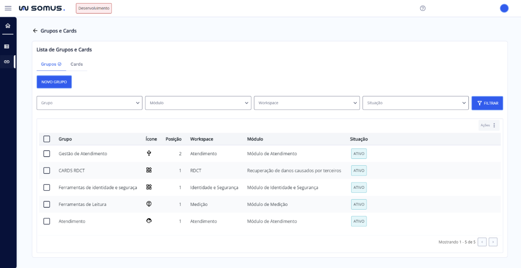Image resolution: width=521 pixels, height=268 pixels.
Task: Open the Módulo filter dropdown
Action: click(198, 103)
